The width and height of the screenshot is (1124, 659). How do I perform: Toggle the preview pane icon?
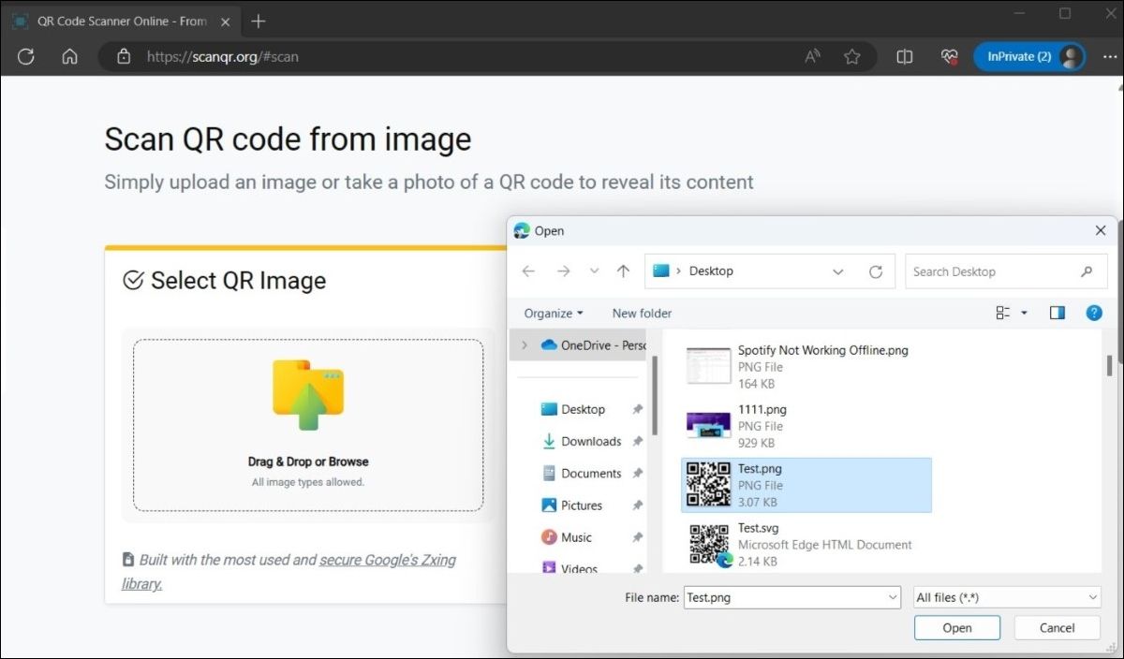1057,314
